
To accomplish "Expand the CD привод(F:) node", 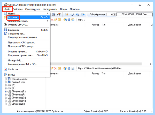I will point(6,94).
